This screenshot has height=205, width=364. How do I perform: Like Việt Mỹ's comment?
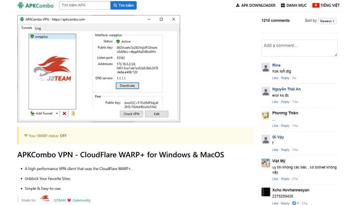275,179
